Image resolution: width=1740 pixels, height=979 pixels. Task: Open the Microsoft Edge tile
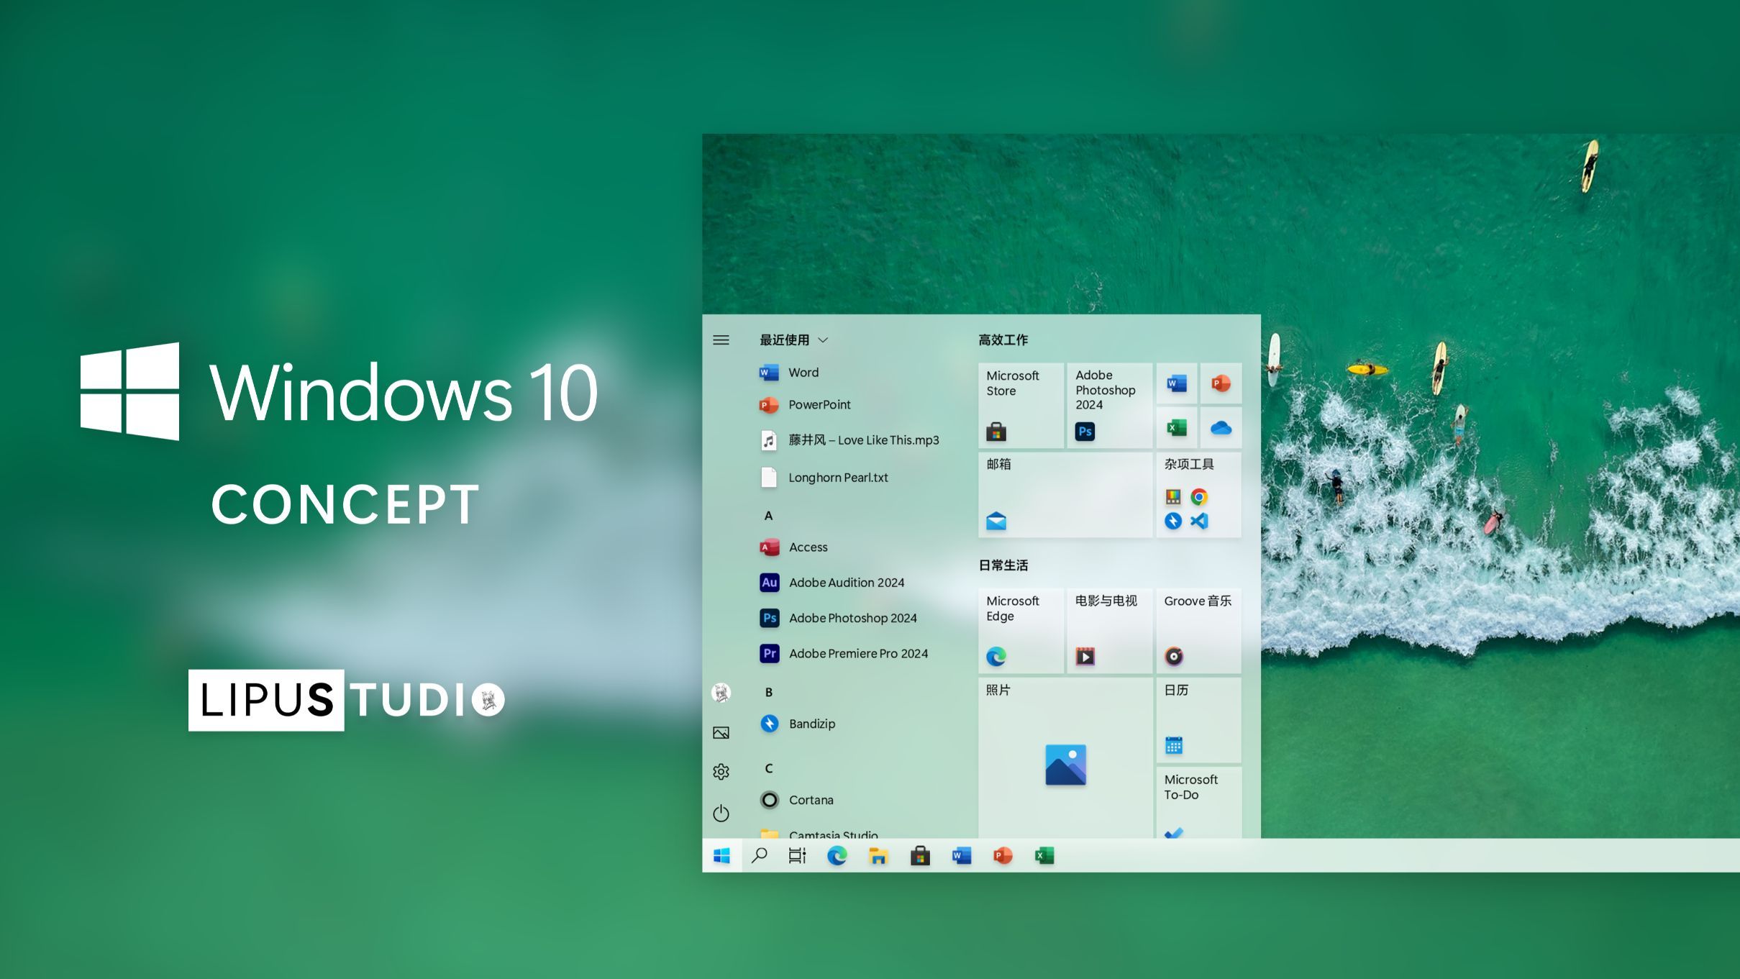pos(1021,631)
